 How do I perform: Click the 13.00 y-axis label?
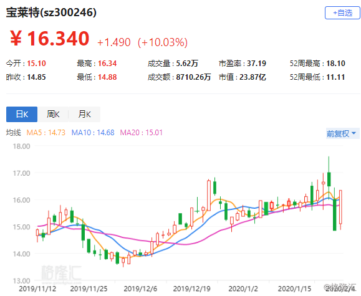pyautogui.click(x=22, y=281)
